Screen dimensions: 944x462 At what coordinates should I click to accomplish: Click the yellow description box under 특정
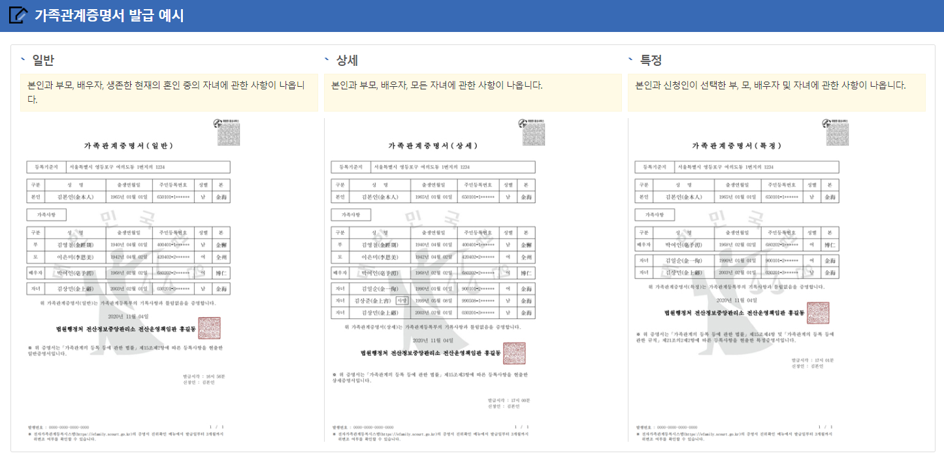779,91
